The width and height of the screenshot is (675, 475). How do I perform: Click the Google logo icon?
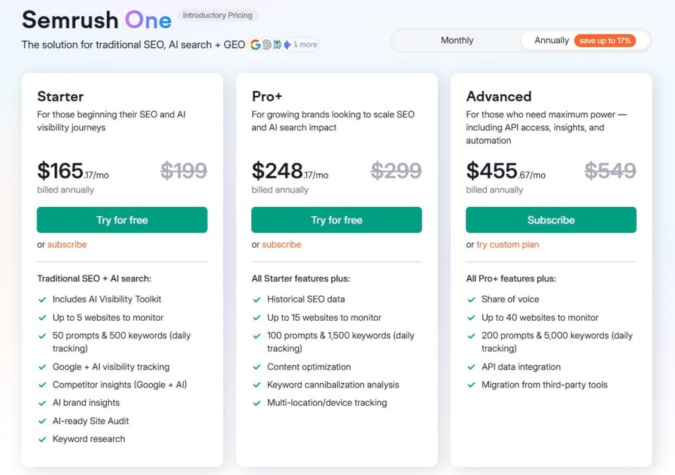click(256, 45)
